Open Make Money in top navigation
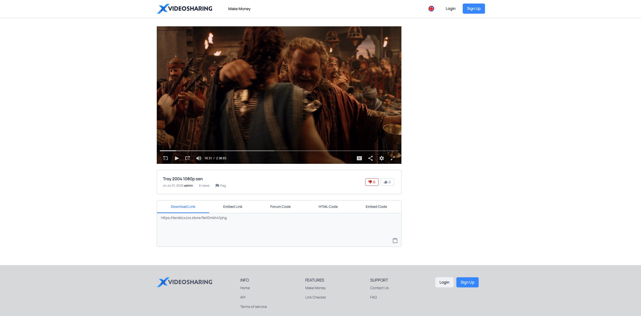Image resolution: width=641 pixels, height=316 pixels. [239, 9]
